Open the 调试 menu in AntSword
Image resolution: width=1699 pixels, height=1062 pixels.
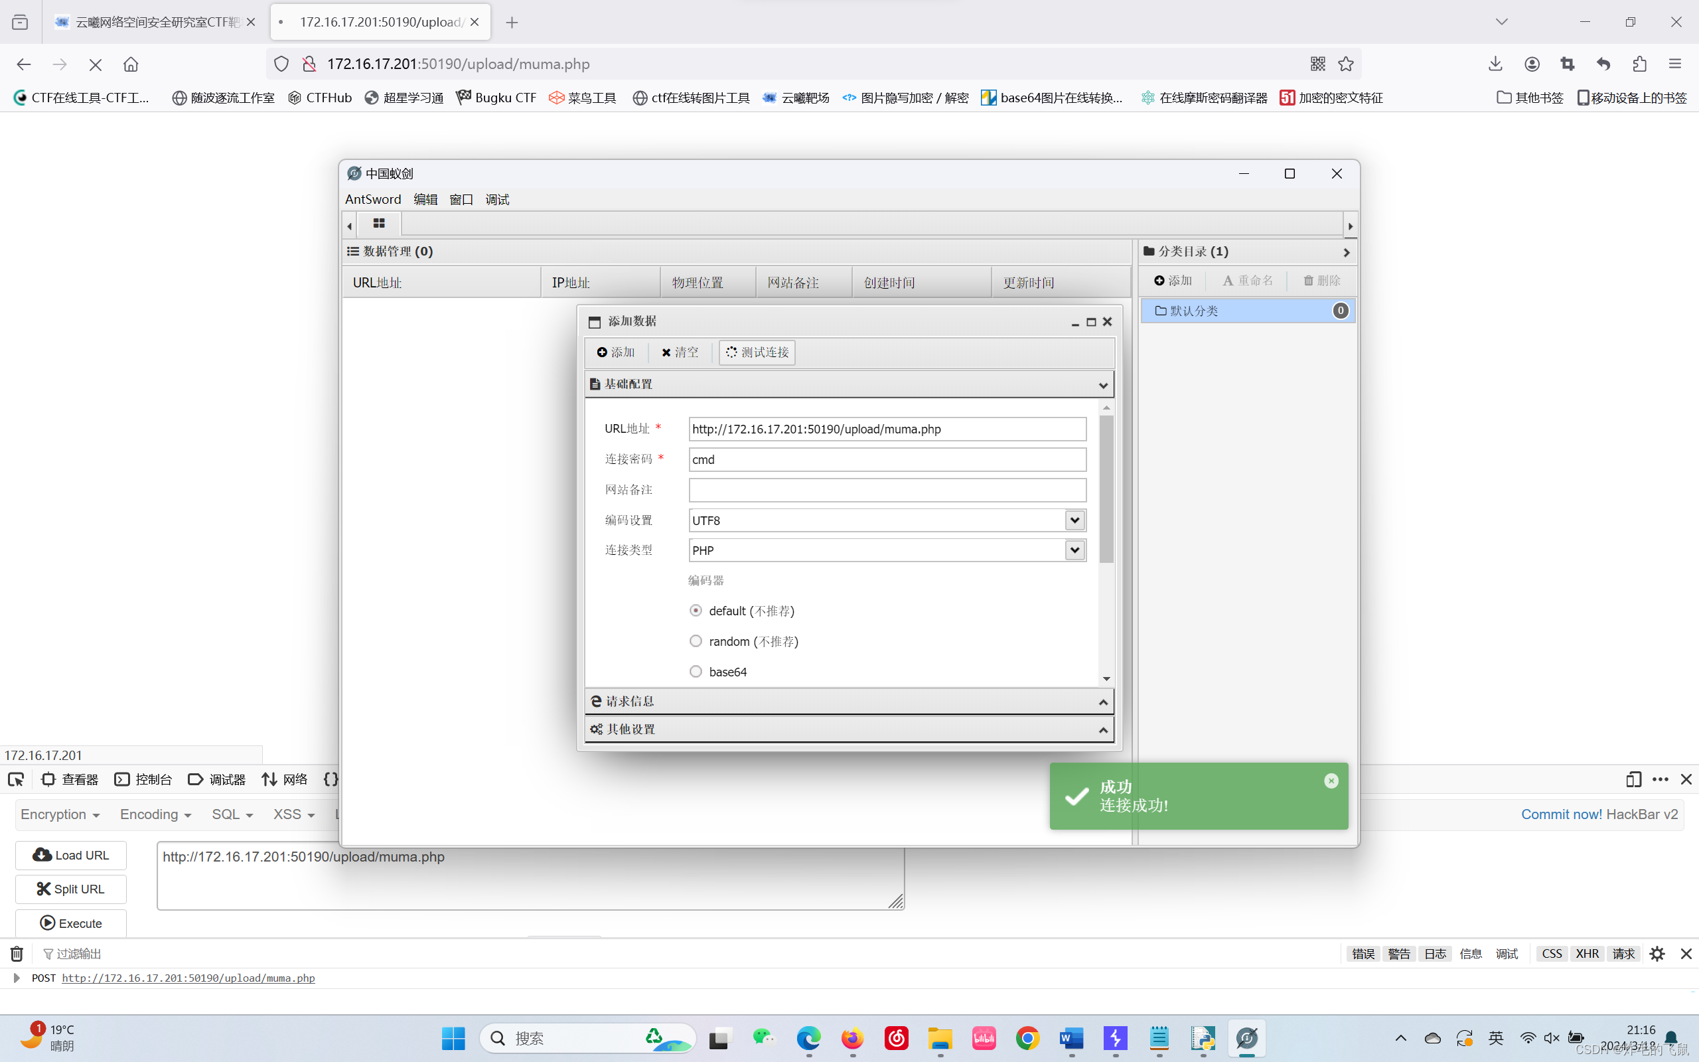(x=497, y=200)
